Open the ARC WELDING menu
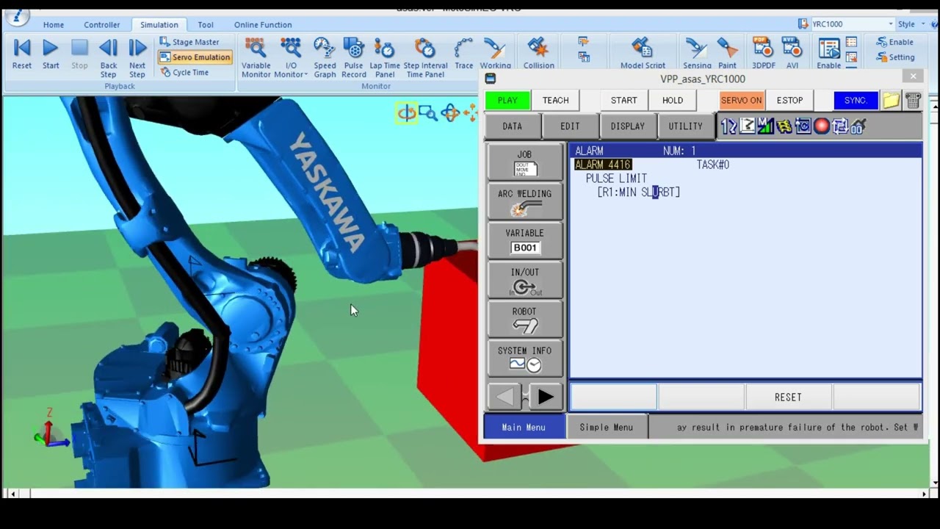Screen dimensions: 940x529 (x=525, y=201)
